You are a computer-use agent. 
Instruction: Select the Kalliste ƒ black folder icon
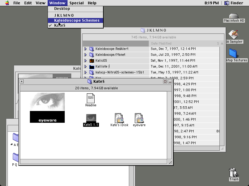pos(92,67)
